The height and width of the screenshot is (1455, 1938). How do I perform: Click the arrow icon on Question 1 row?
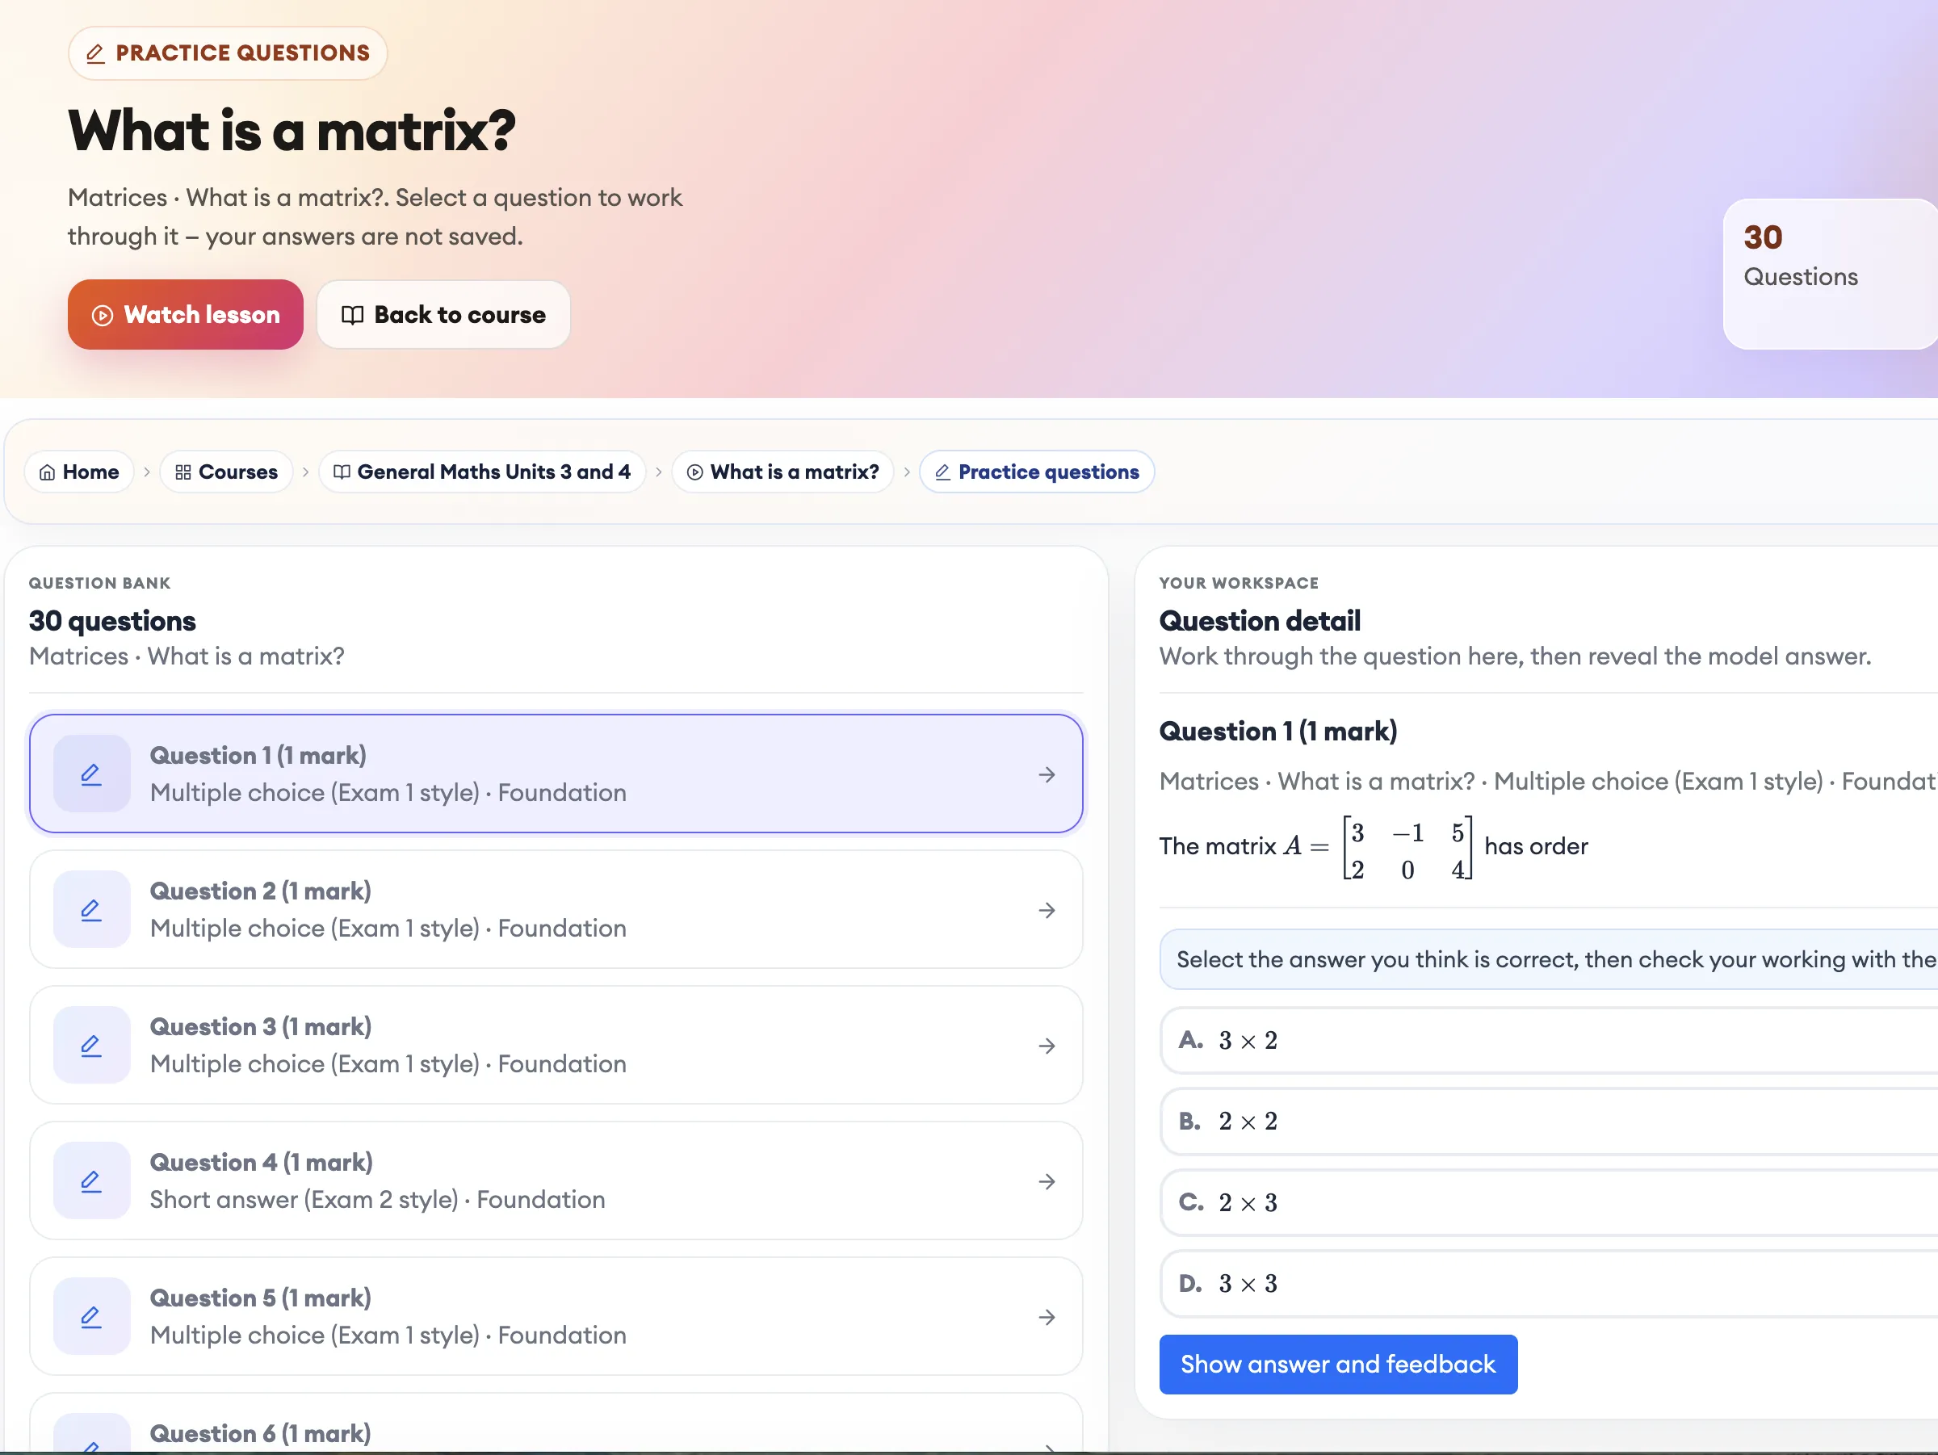[x=1047, y=775]
